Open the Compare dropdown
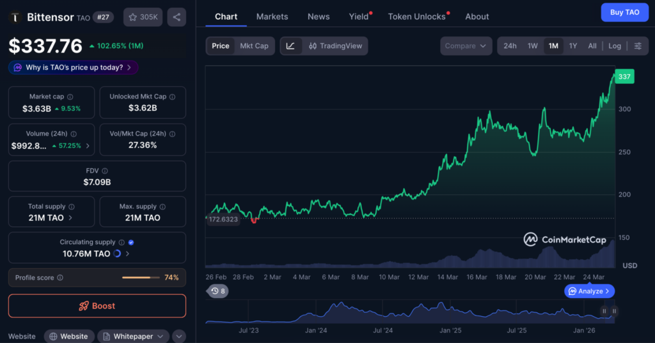655x343 pixels. (466, 46)
